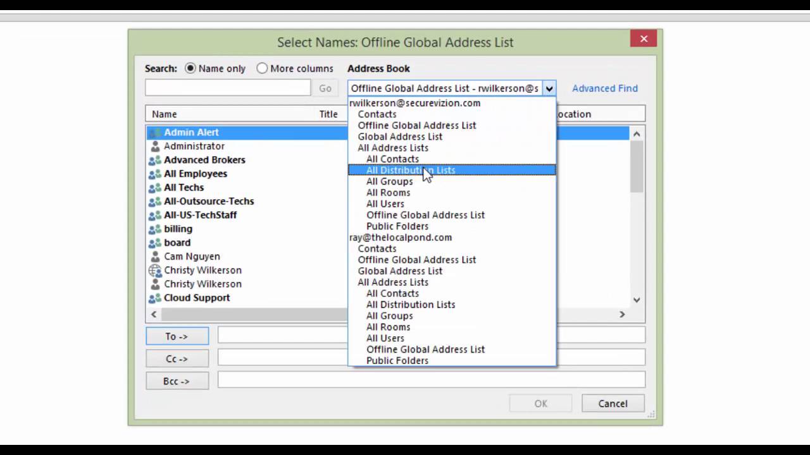Open the Advanced Find link
810x455 pixels.
[x=604, y=88]
